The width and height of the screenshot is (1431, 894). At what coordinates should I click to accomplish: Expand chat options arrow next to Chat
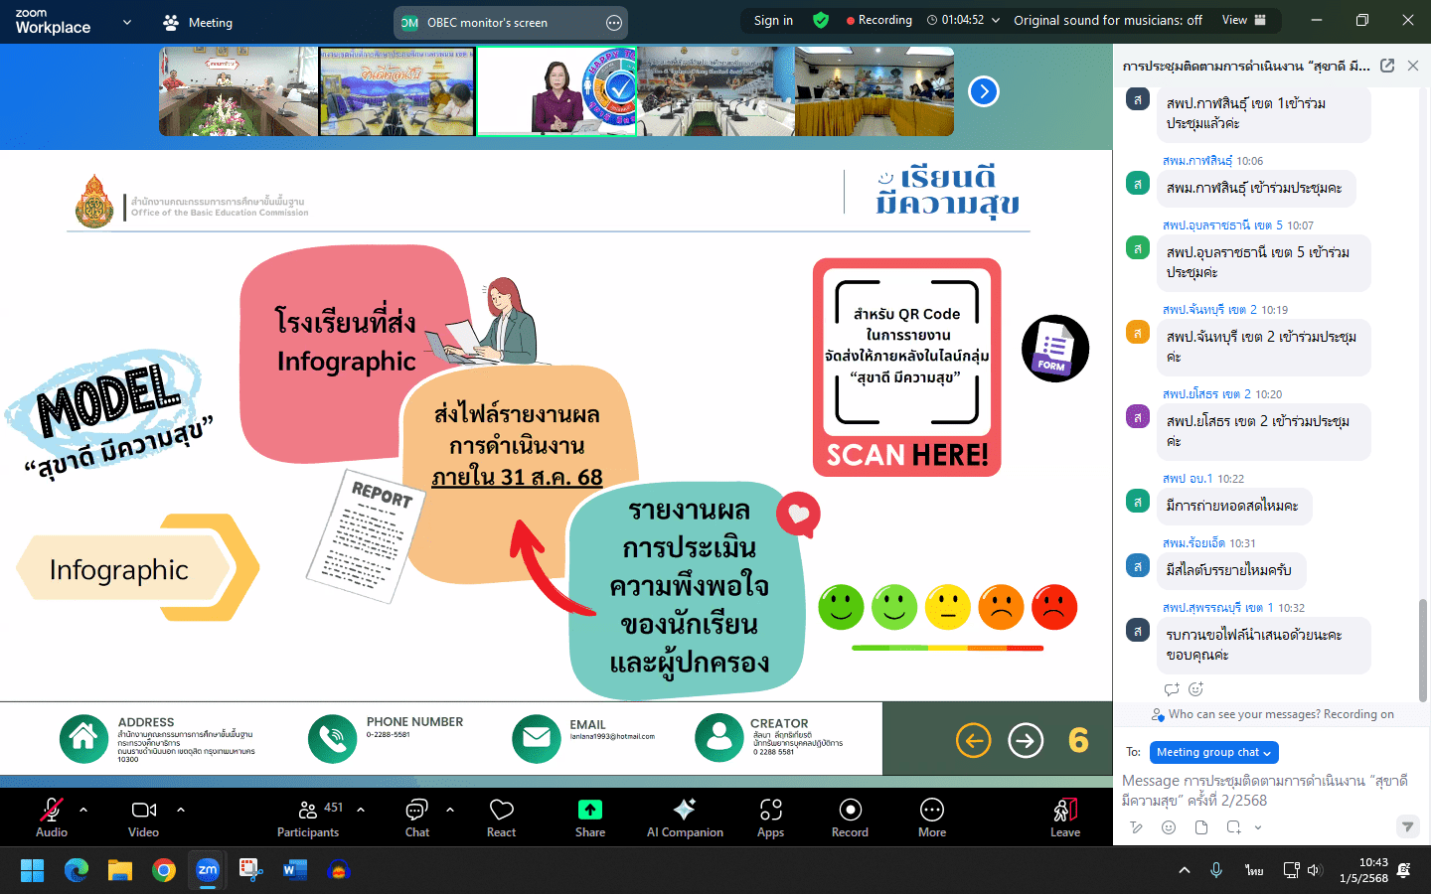450,810
